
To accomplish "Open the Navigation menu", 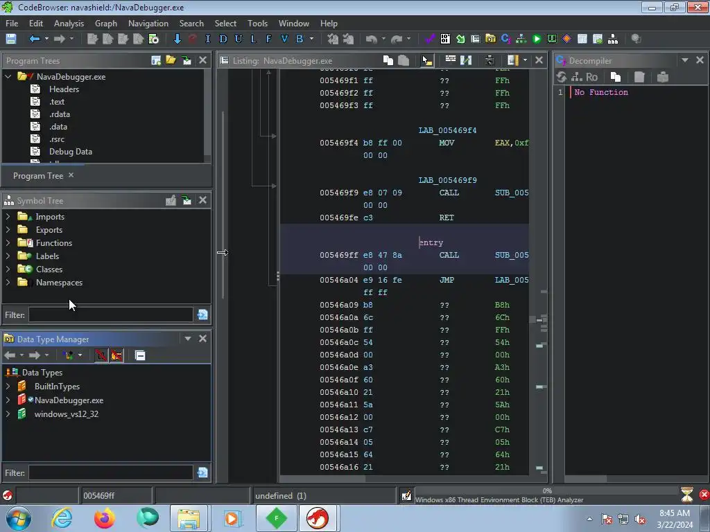I will point(148,24).
